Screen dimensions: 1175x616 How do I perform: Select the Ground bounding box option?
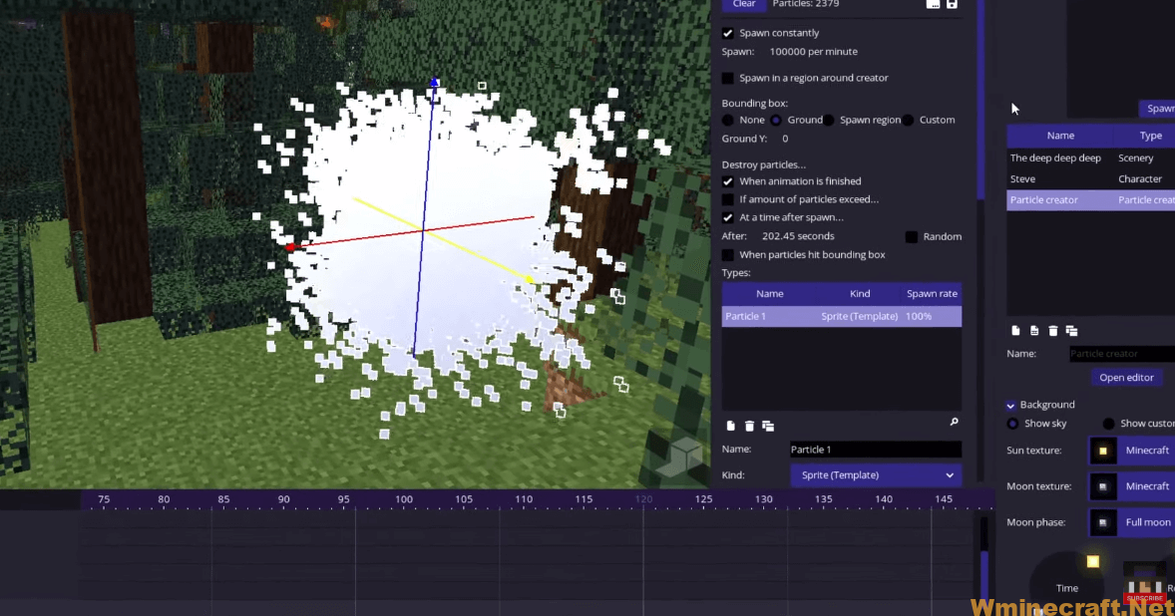click(x=776, y=120)
